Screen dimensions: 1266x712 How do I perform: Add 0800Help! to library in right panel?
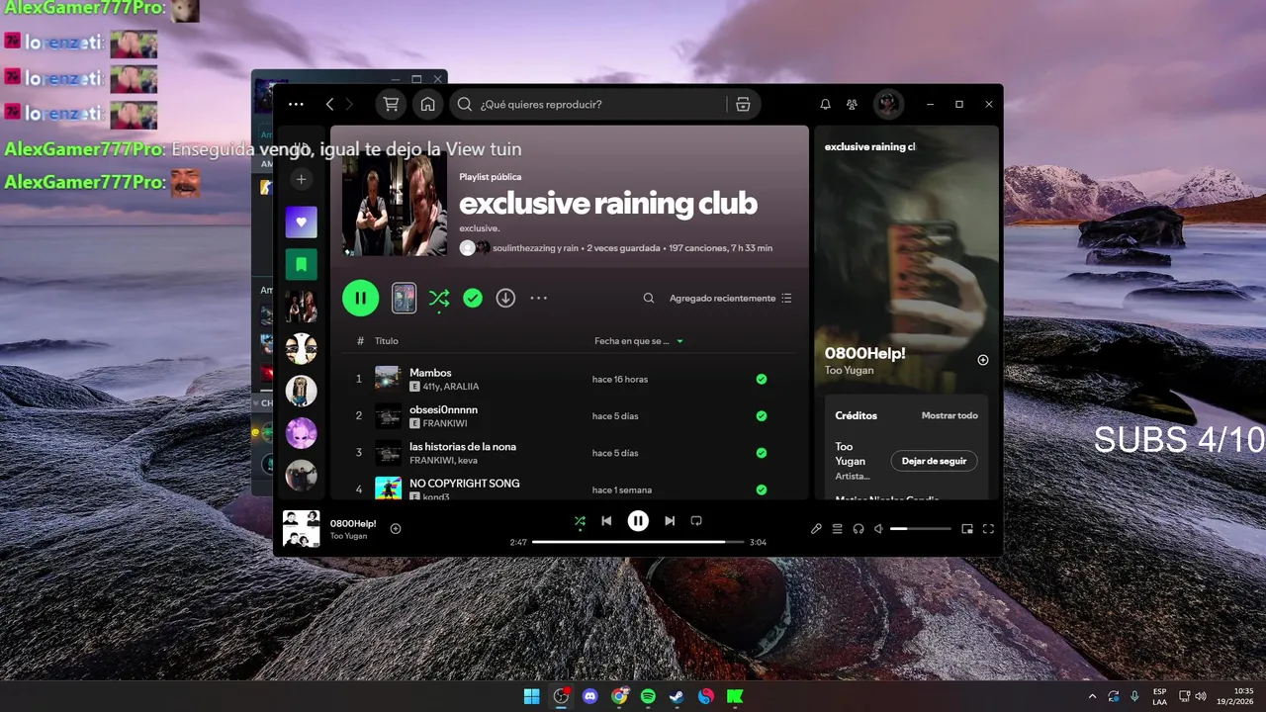[x=983, y=360]
